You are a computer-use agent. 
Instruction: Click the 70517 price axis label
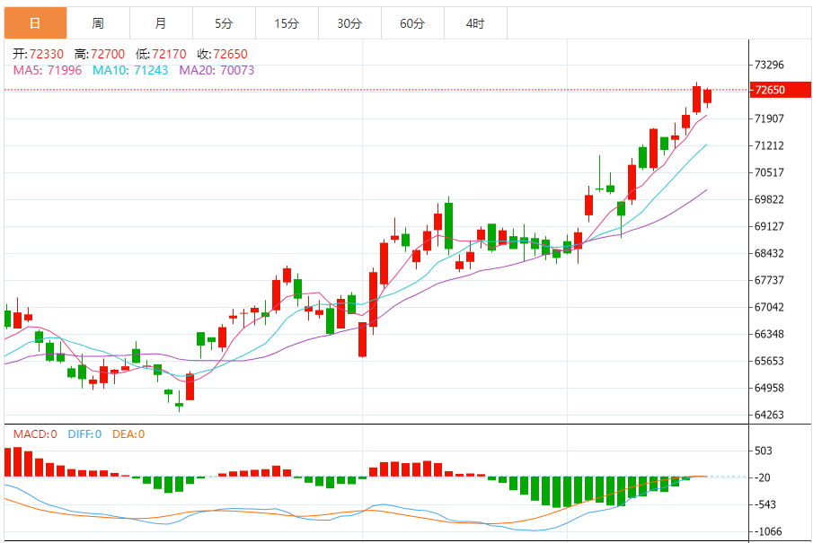[770, 172]
